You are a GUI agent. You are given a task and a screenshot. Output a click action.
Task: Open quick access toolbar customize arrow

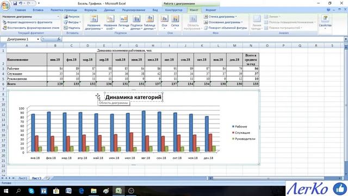tap(39, 3)
